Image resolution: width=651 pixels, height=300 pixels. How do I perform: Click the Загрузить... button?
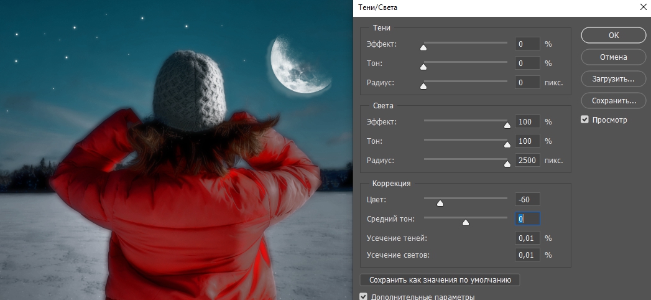(x=613, y=79)
